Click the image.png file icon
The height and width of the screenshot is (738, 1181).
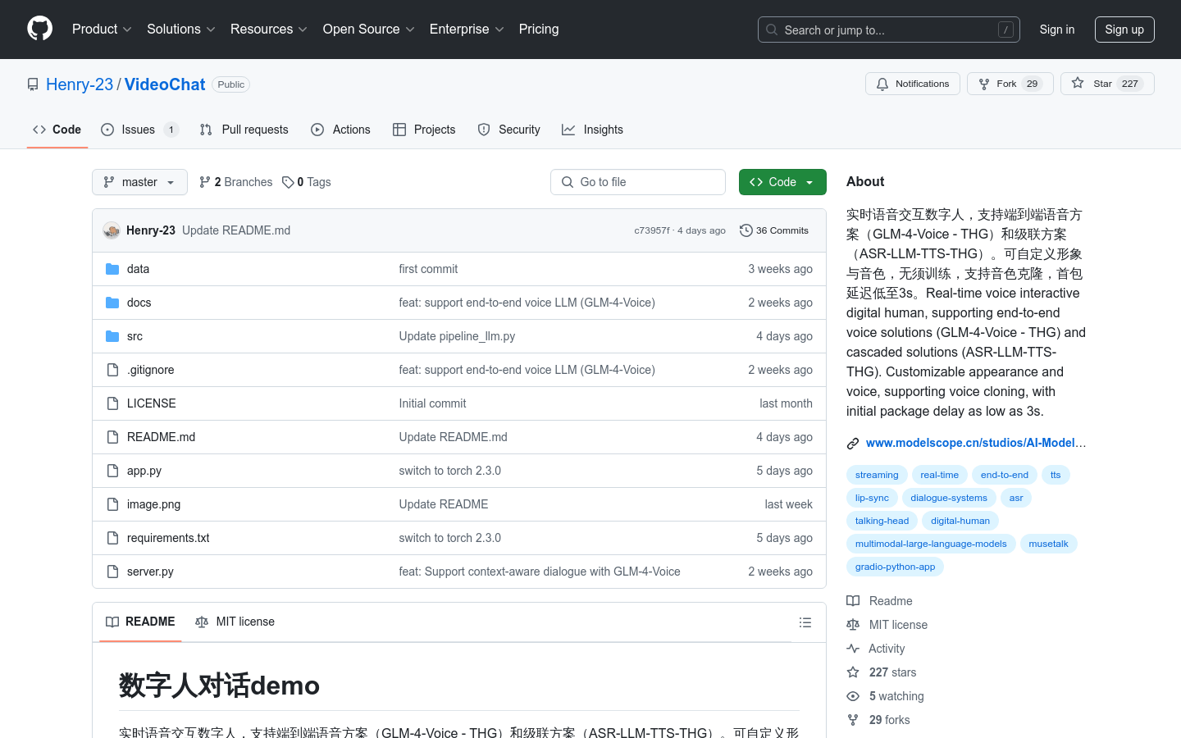[112, 504]
